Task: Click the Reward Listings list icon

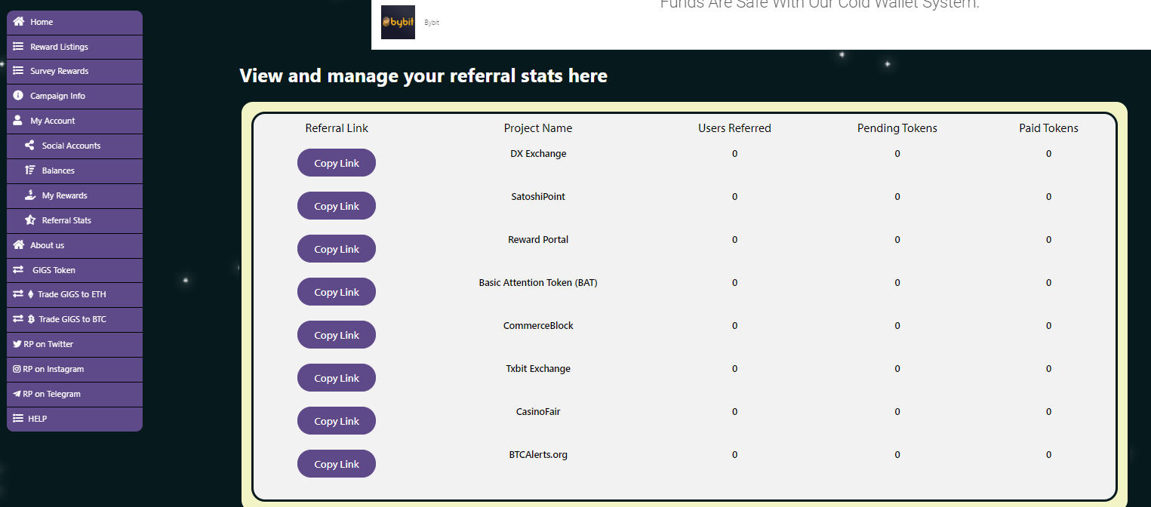Action: pos(18,47)
